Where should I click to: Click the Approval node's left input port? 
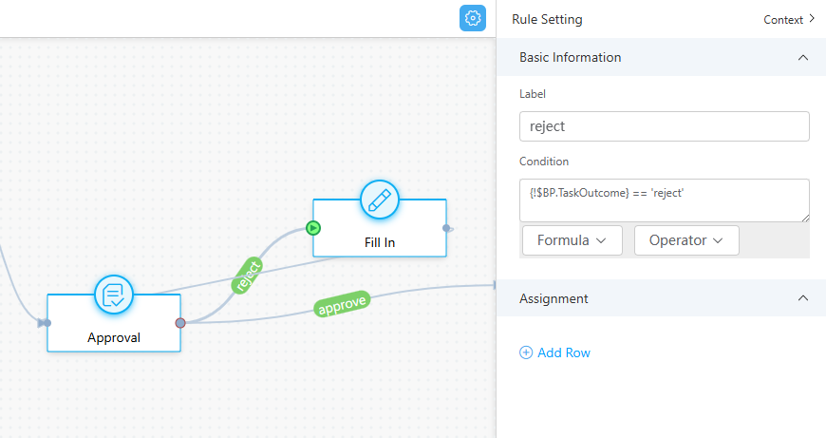coord(47,323)
